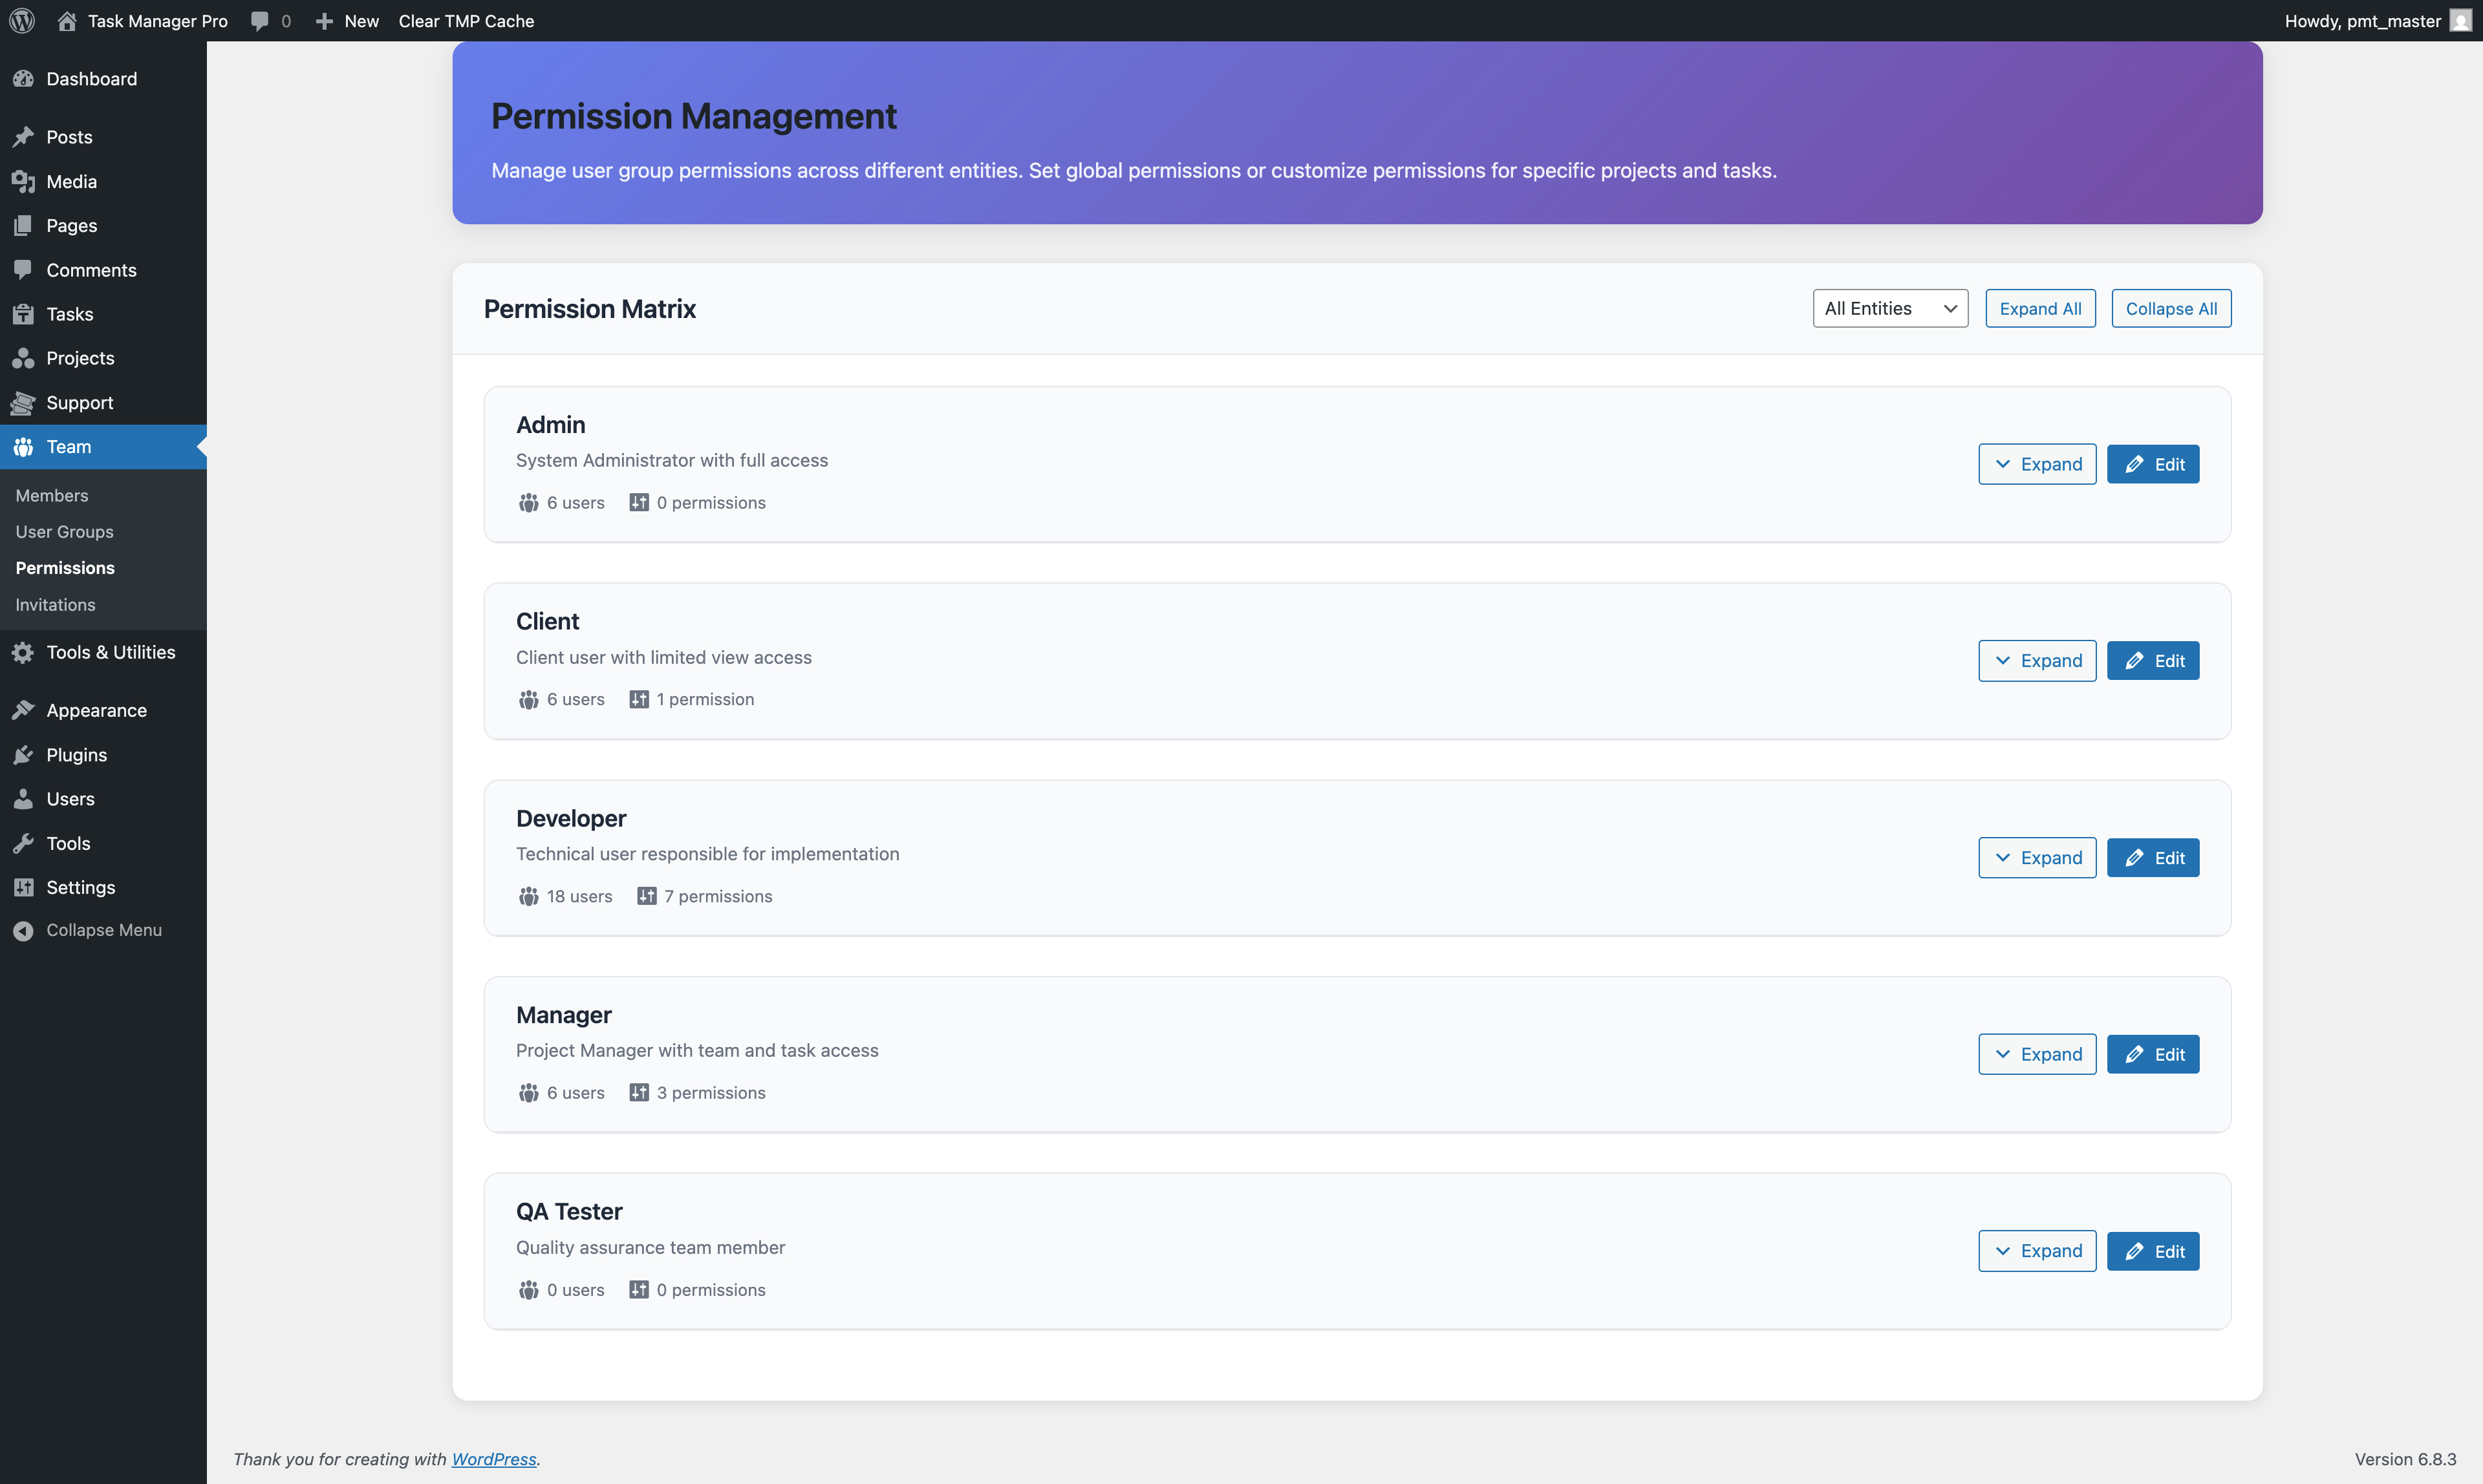Click Collapse All in the Permission Matrix
This screenshot has width=2483, height=1484.
click(x=2170, y=308)
